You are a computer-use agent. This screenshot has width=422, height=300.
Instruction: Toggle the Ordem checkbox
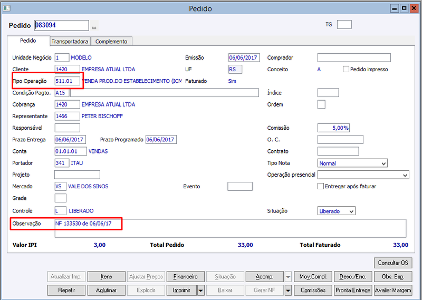click(321, 104)
